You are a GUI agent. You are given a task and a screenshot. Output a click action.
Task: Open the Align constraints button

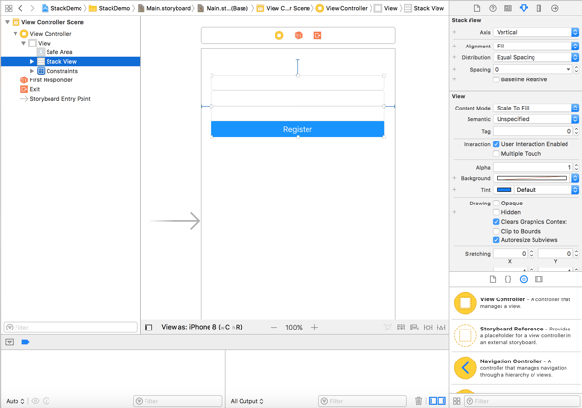point(414,328)
